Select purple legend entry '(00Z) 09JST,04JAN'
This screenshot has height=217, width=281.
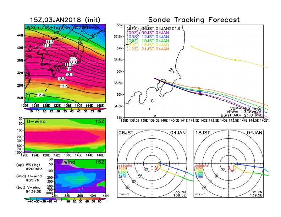pyautogui.click(x=148, y=33)
